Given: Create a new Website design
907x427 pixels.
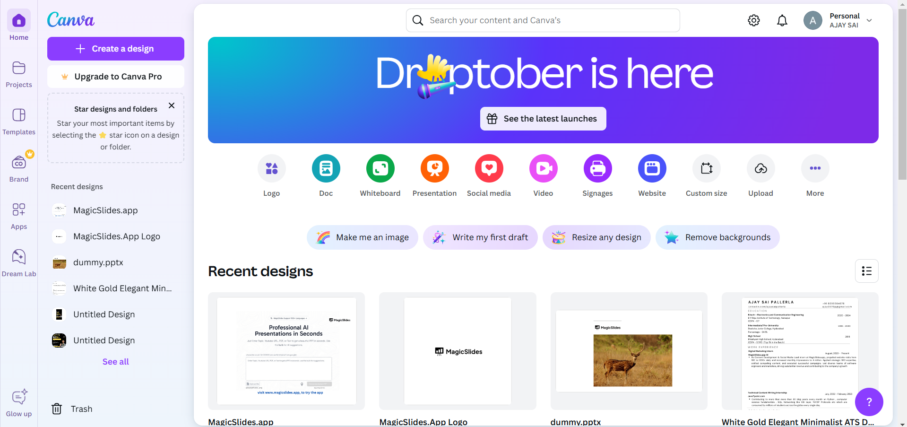Looking at the screenshot, I should tap(652, 168).
